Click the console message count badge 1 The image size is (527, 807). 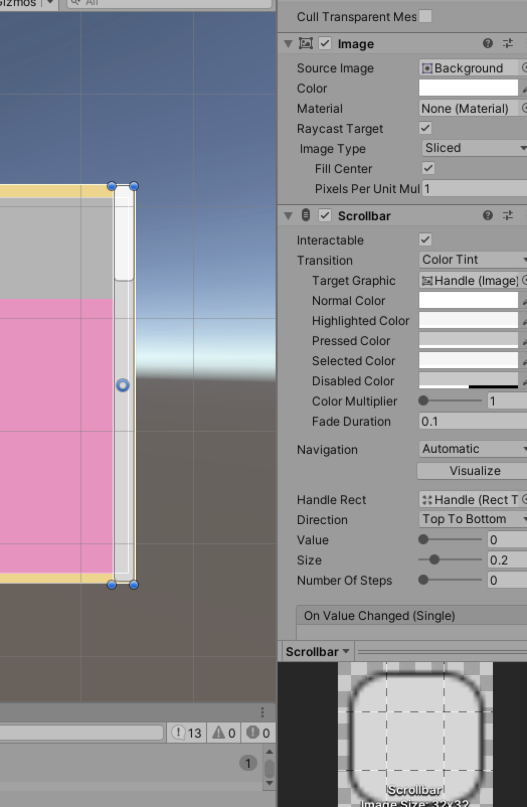click(x=248, y=763)
